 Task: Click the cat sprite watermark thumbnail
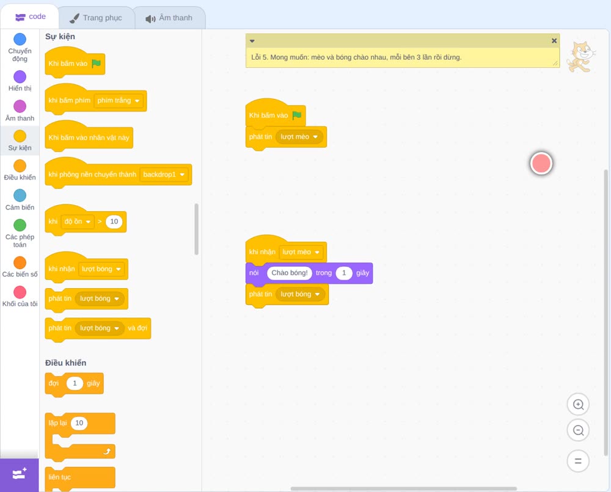(581, 57)
